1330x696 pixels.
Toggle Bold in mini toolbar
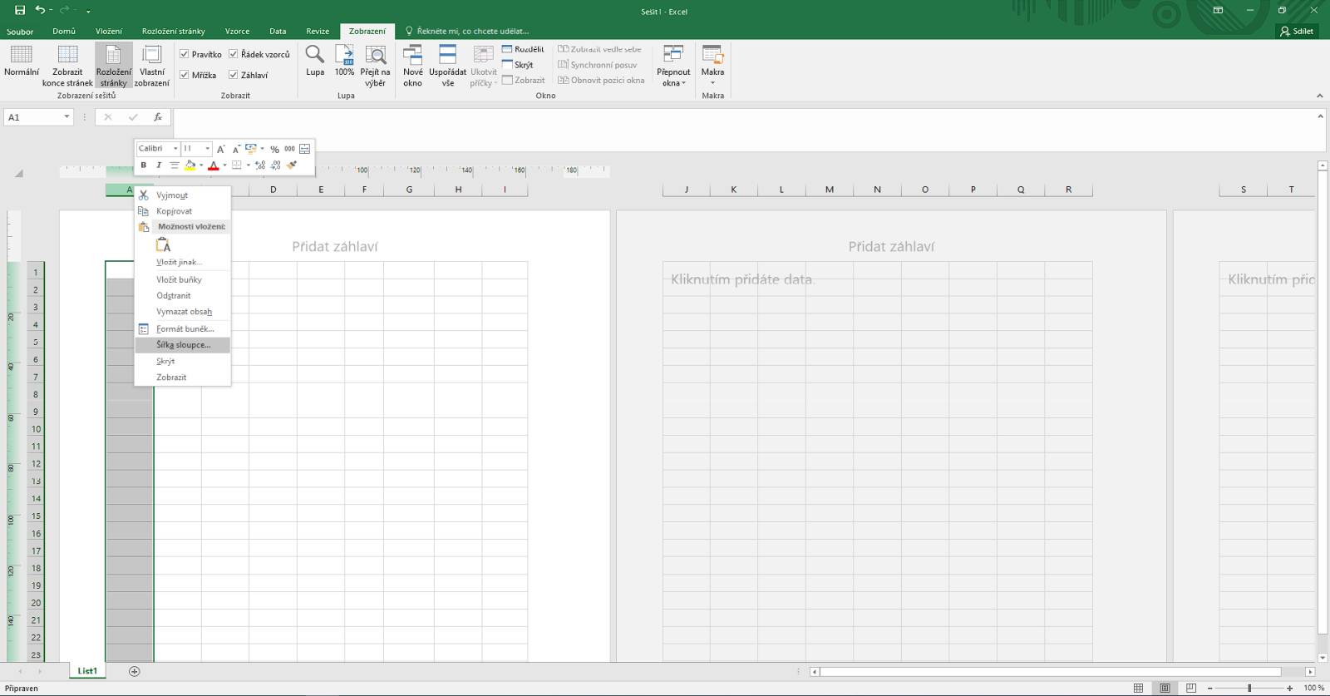coord(144,165)
